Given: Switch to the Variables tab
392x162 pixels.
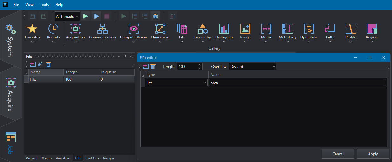Looking at the screenshot, I should (63, 158).
